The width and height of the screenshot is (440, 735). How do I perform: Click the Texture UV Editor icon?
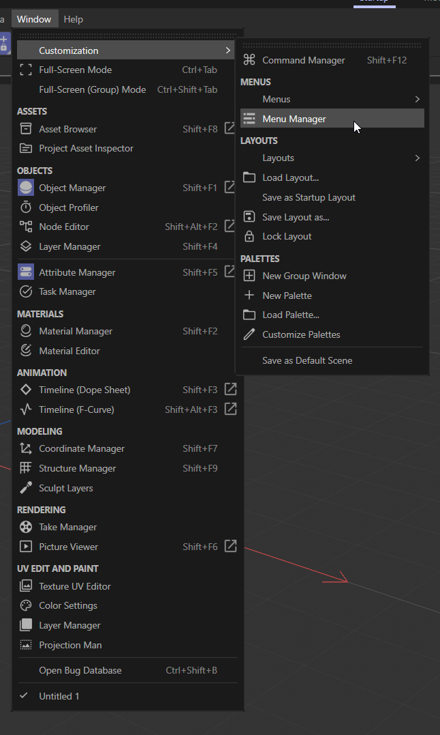pyautogui.click(x=26, y=586)
